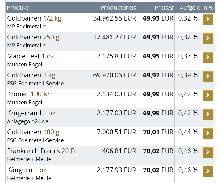Sort by Aufgeld in % header

pos(196,8)
